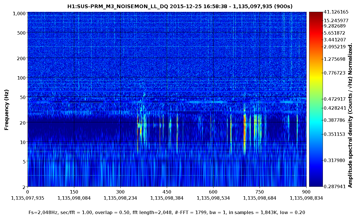Click the x-axis tick label 750
This screenshot has width=360, height=216.
260,192
